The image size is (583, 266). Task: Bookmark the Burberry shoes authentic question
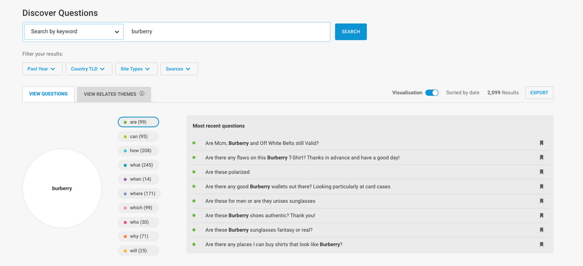pyautogui.click(x=541, y=215)
